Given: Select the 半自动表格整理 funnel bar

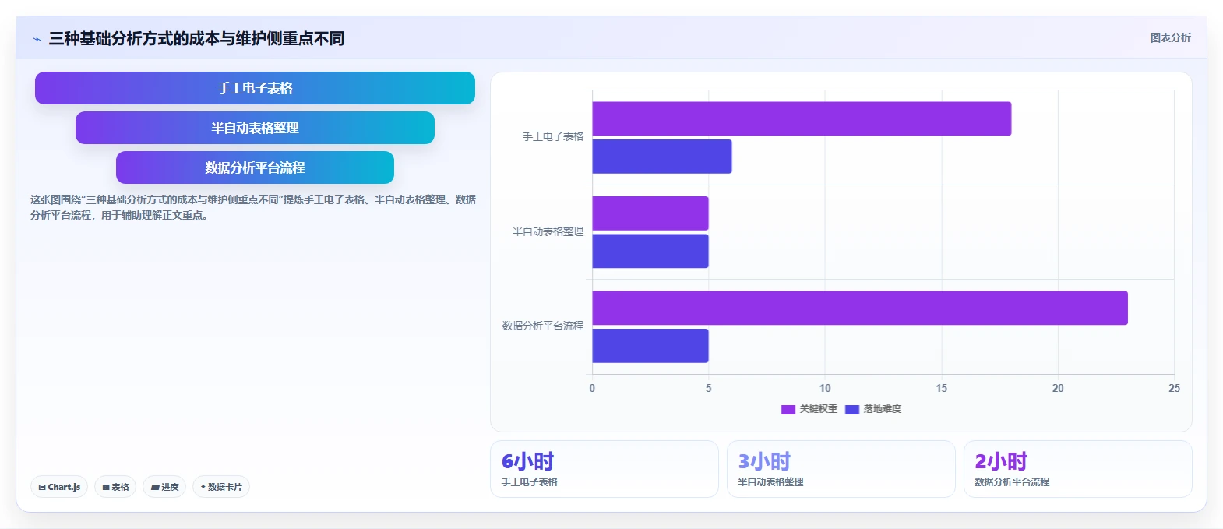Looking at the screenshot, I should pyautogui.click(x=255, y=128).
